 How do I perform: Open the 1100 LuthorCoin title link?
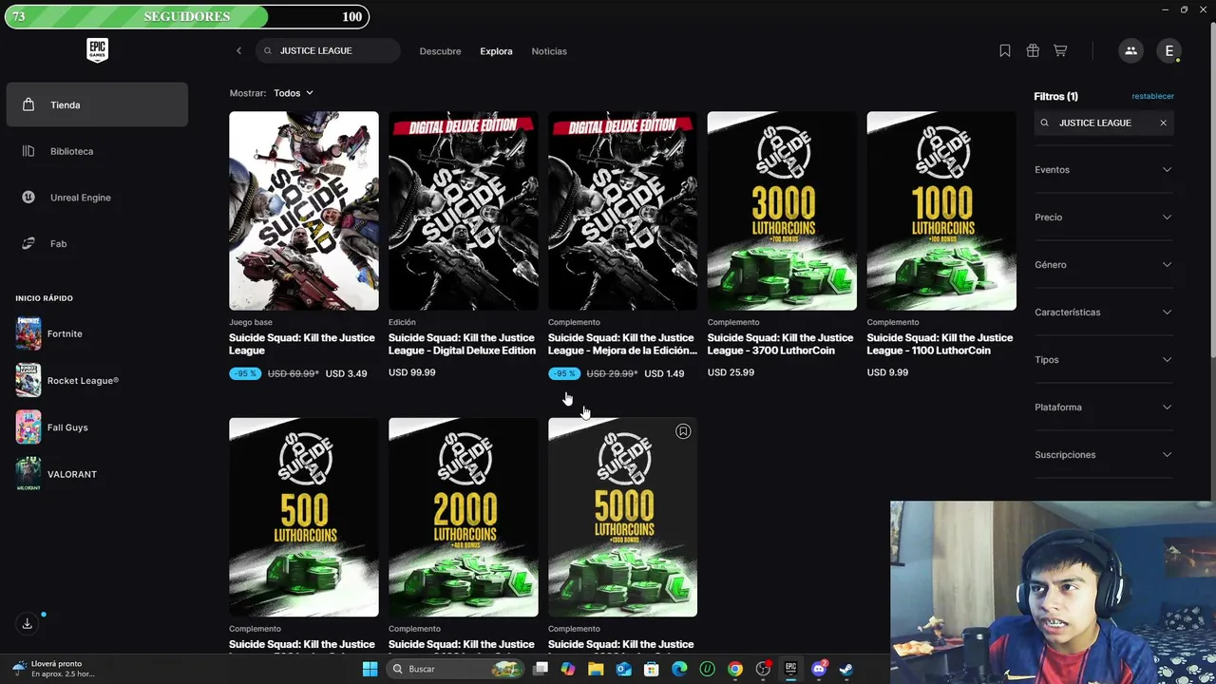[940, 344]
